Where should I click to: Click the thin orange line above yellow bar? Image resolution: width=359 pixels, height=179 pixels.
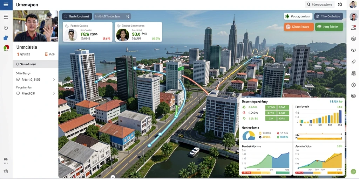[319, 134]
